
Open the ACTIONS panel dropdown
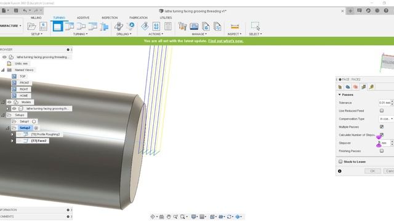(x=156, y=34)
